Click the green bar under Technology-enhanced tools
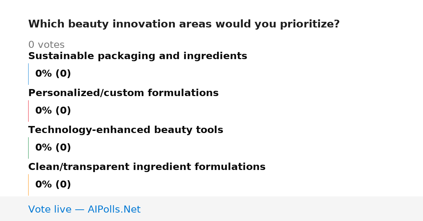Screen dimensions: 423x221 28,148
